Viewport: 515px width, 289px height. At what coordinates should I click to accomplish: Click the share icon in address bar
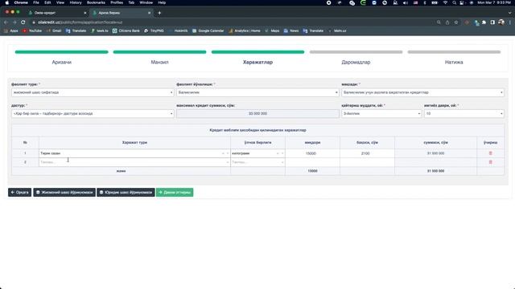pos(447,22)
